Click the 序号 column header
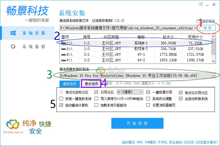The height and width of the screenshot is (146, 220). coord(87,37)
